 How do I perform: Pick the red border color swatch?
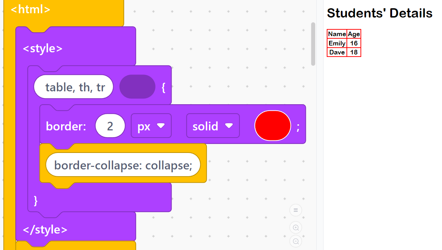[273, 126]
